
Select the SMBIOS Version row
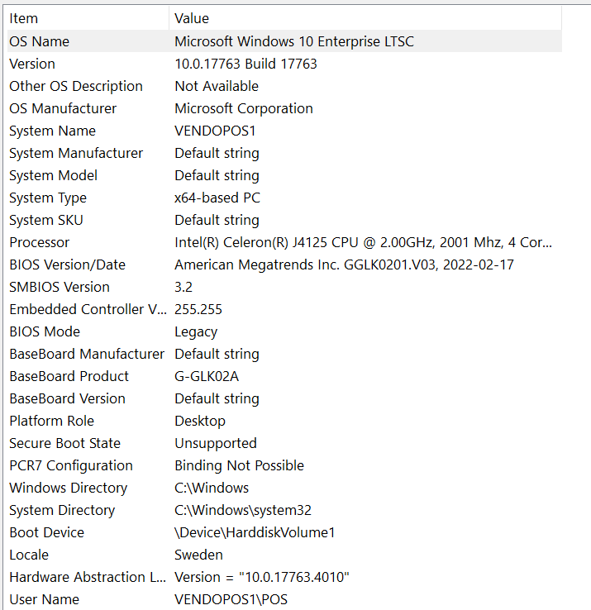(x=60, y=287)
